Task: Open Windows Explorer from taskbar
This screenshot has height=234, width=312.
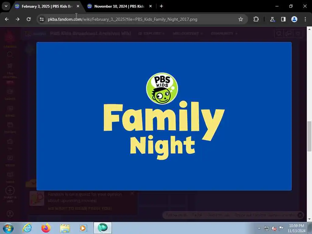Action: tap(65, 228)
